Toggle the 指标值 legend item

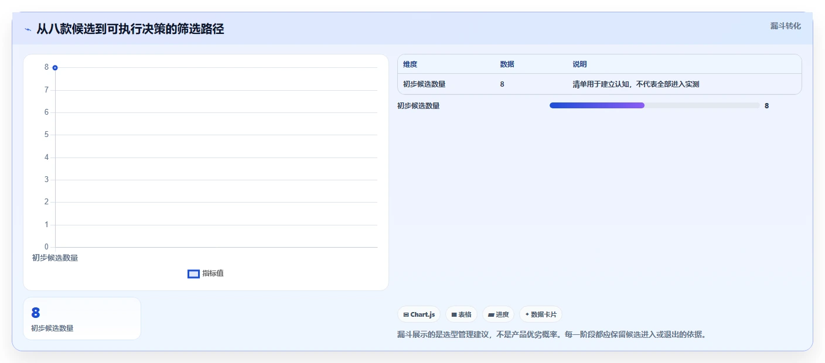(206, 273)
